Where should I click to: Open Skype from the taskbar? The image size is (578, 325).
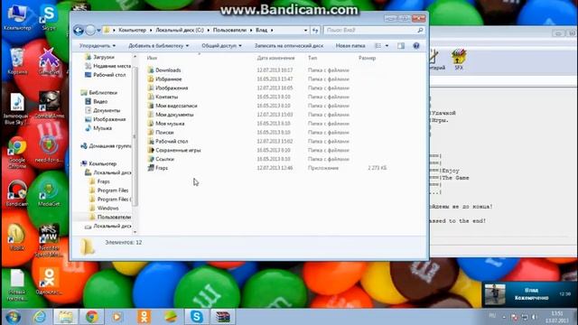(197, 317)
